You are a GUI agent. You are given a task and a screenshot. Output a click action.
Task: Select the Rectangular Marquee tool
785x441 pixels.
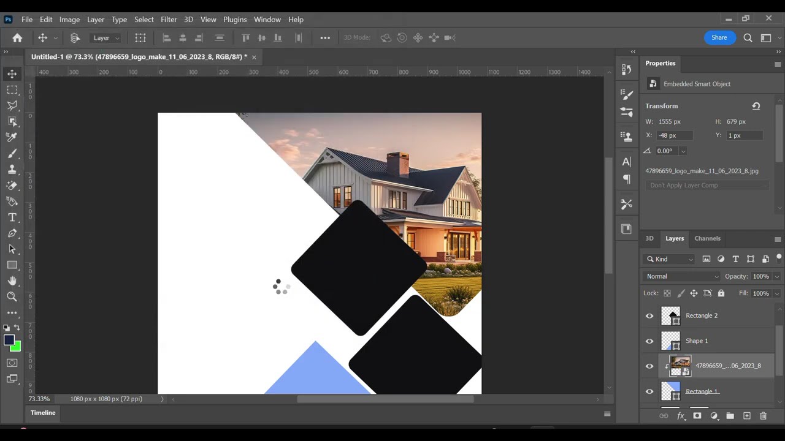click(x=12, y=90)
